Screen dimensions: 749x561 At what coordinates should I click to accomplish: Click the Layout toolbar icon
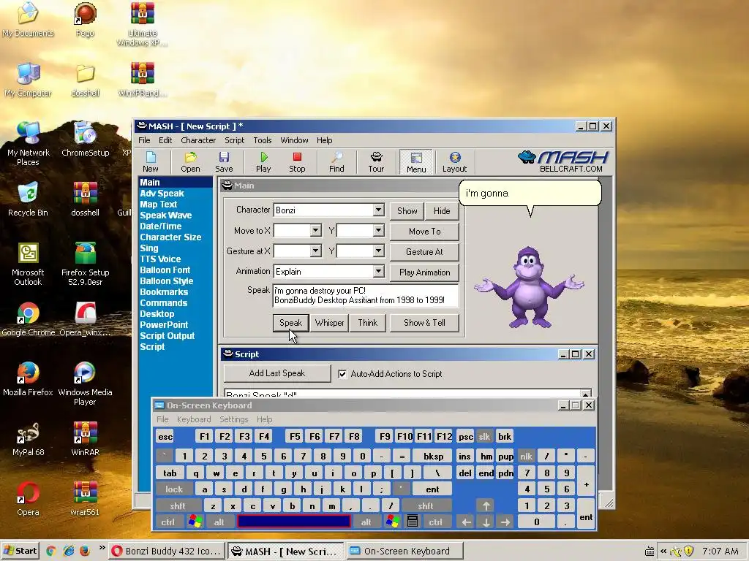point(454,161)
